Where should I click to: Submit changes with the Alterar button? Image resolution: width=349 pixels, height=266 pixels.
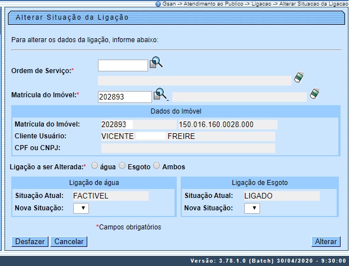326,242
